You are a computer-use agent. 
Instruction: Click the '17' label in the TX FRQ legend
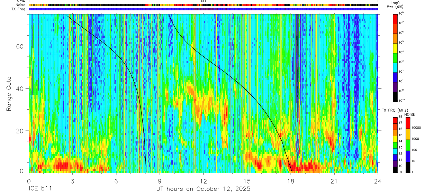pyautogui.click(x=400, y=123)
